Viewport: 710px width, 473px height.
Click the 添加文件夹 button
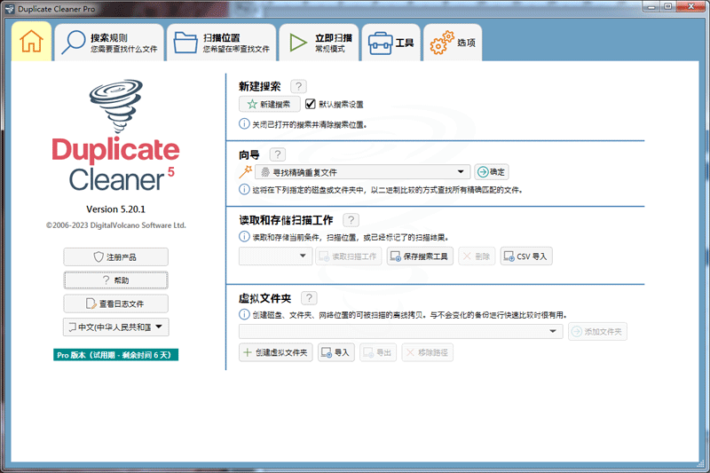click(597, 331)
